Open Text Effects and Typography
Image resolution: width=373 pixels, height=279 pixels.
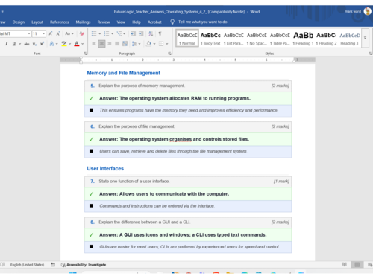click(51, 44)
